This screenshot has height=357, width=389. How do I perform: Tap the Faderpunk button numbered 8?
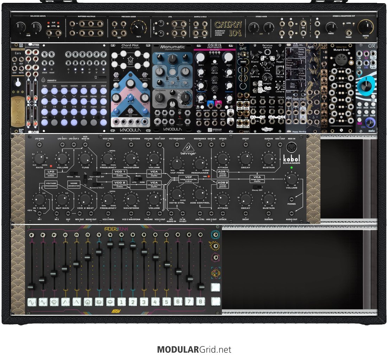click(200, 302)
